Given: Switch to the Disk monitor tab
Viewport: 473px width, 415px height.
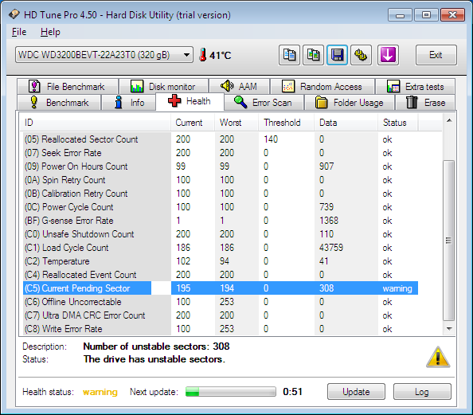Looking at the screenshot, I should (x=163, y=87).
